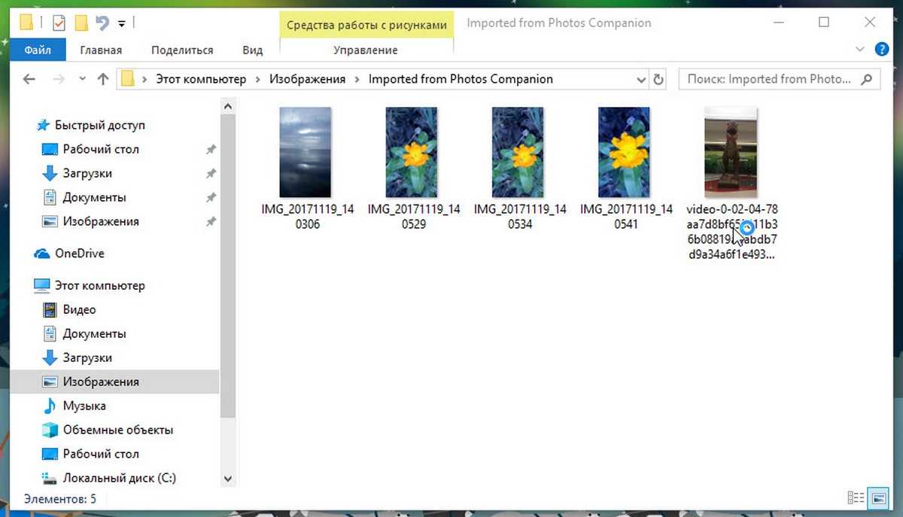Open the Файл menu tab
This screenshot has height=517, width=903.
coord(38,50)
